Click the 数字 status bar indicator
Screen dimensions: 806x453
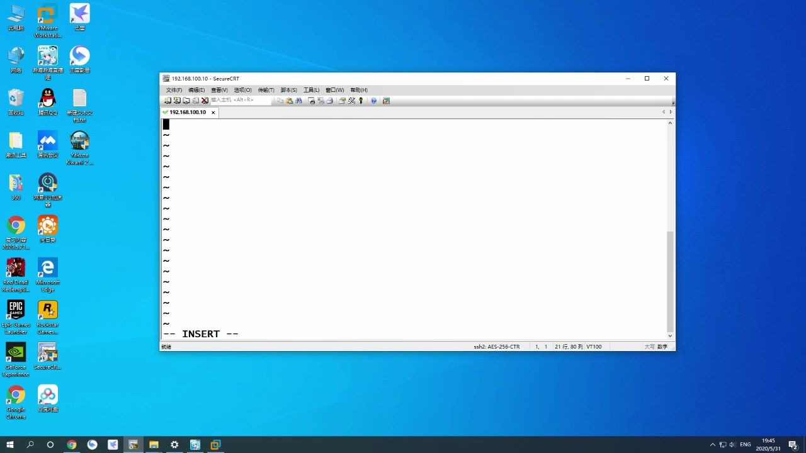pyautogui.click(x=662, y=347)
